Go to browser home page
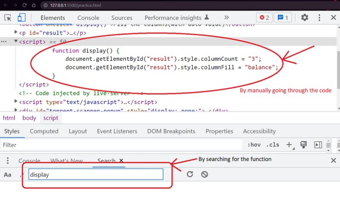The height and width of the screenshot is (205, 340). 34,5
